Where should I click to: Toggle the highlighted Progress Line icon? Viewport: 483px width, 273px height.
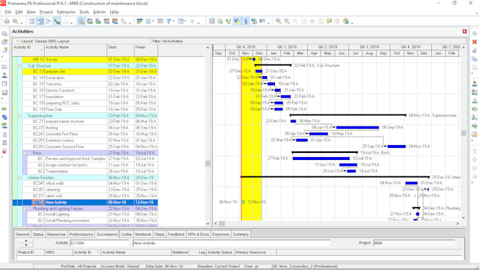[x=246, y=21]
